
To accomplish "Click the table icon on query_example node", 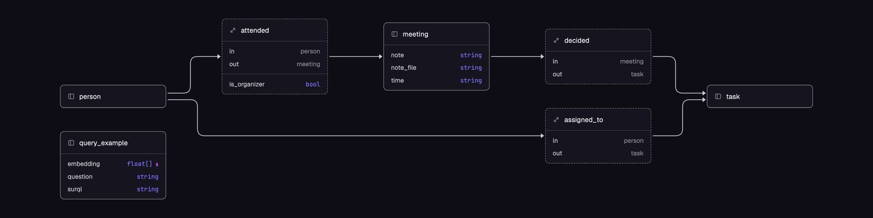I will point(71,143).
